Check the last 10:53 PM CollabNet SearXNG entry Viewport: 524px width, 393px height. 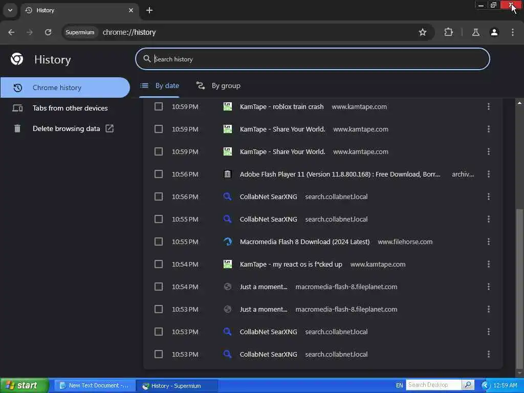159,354
